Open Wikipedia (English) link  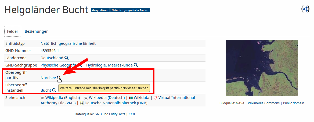click(62, 98)
